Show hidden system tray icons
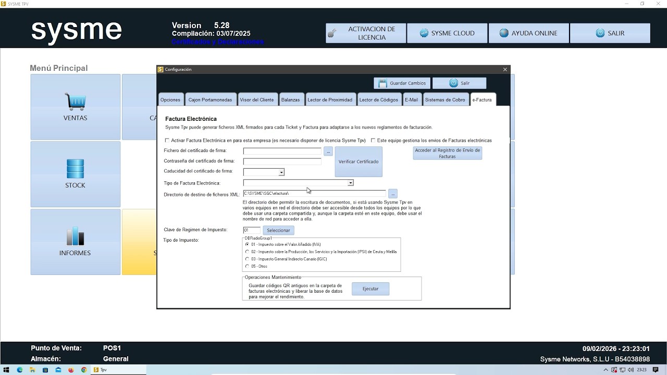This screenshot has width=667, height=375. (606, 370)
